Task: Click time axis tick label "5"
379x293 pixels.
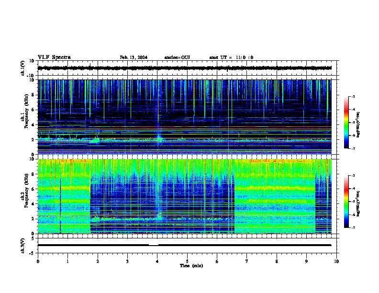Action: (187, 261)
